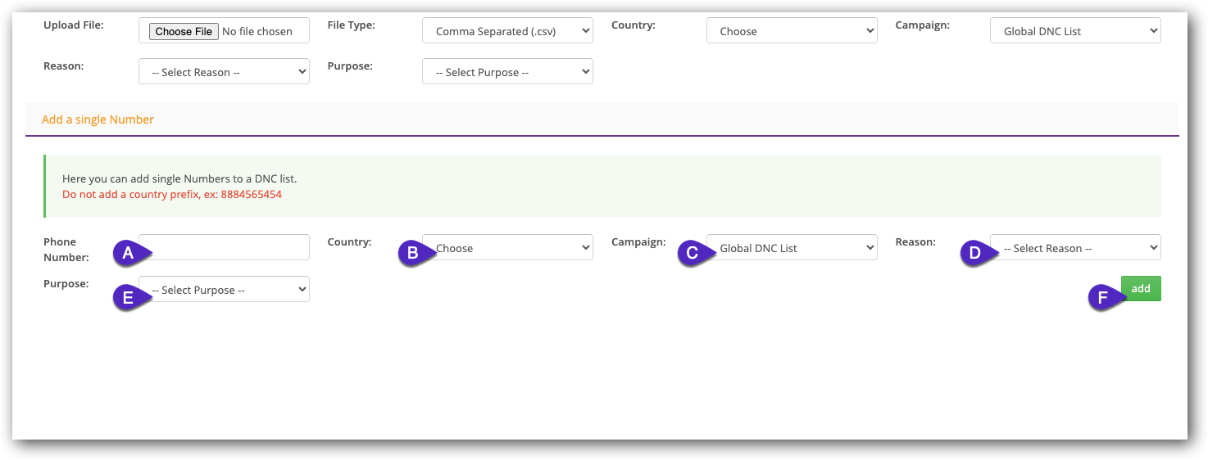Expand Campaign dropdown in single number form
Image resolution: width=1208 pixels, height=460 pixels.
pos(795,248)
